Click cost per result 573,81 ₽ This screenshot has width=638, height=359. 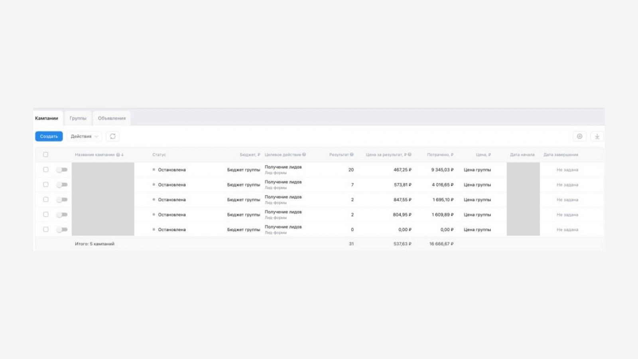click(402, 185)
